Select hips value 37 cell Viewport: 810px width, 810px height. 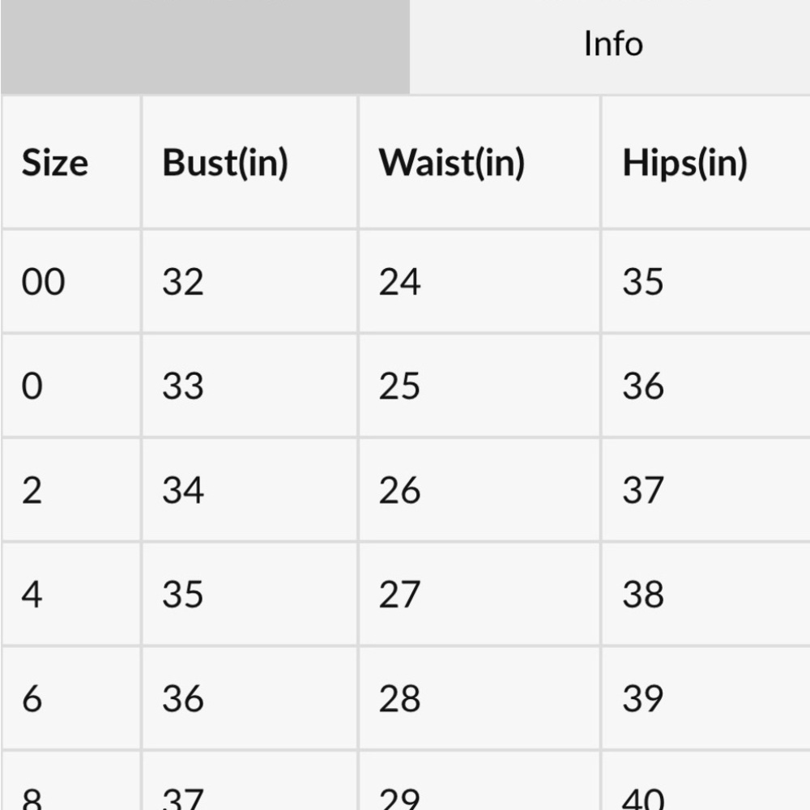(706, 490)
